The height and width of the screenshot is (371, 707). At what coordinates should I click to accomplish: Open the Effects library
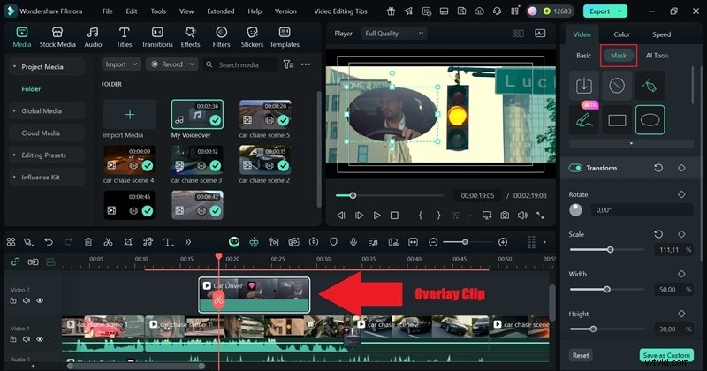(190, 37)
